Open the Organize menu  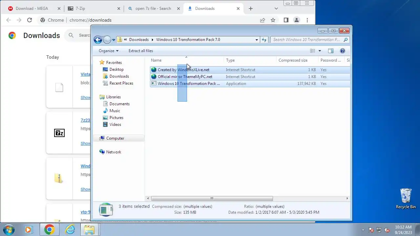pos(109,51)
